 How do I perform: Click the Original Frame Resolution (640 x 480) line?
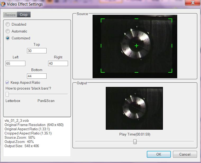click(x=34, y=125)
